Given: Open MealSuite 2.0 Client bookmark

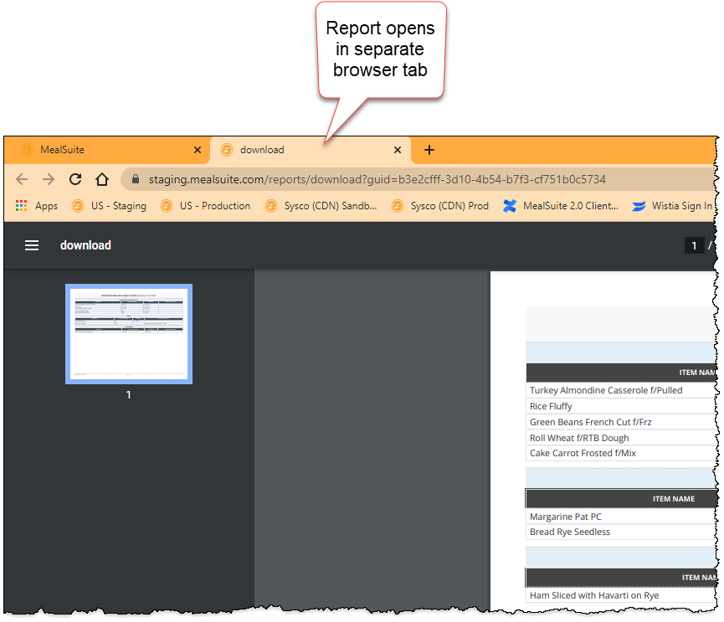Looking at the screenshot, I should 561,206.
